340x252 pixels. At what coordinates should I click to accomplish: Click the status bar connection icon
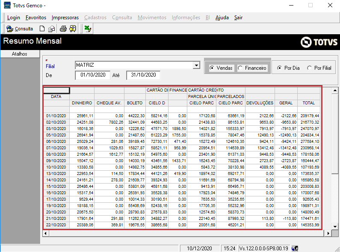pyautogui.click(x=295, y=248)
